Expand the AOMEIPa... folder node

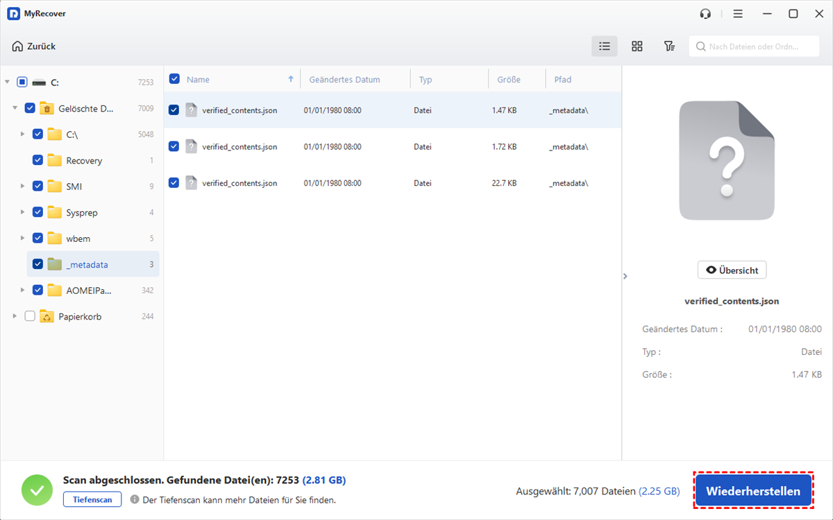pyautogui.click(x=22, y=290)
